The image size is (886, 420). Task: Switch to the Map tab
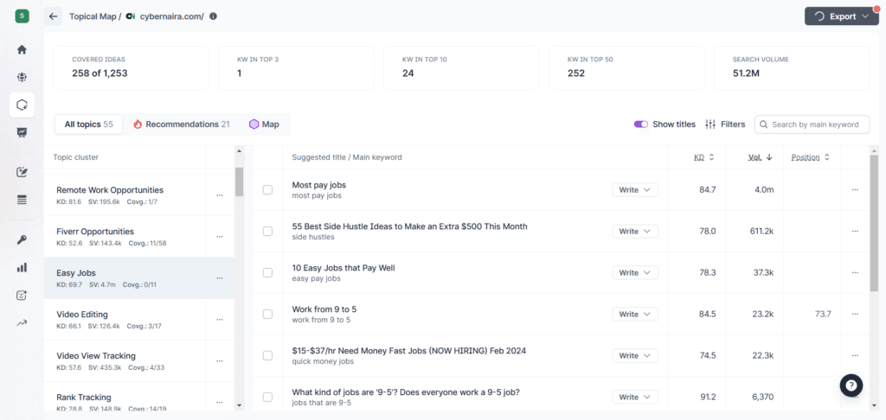pyautogui.click(x=264, y=124)
